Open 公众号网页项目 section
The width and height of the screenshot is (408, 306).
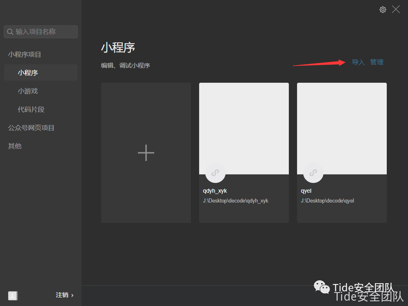31,128
